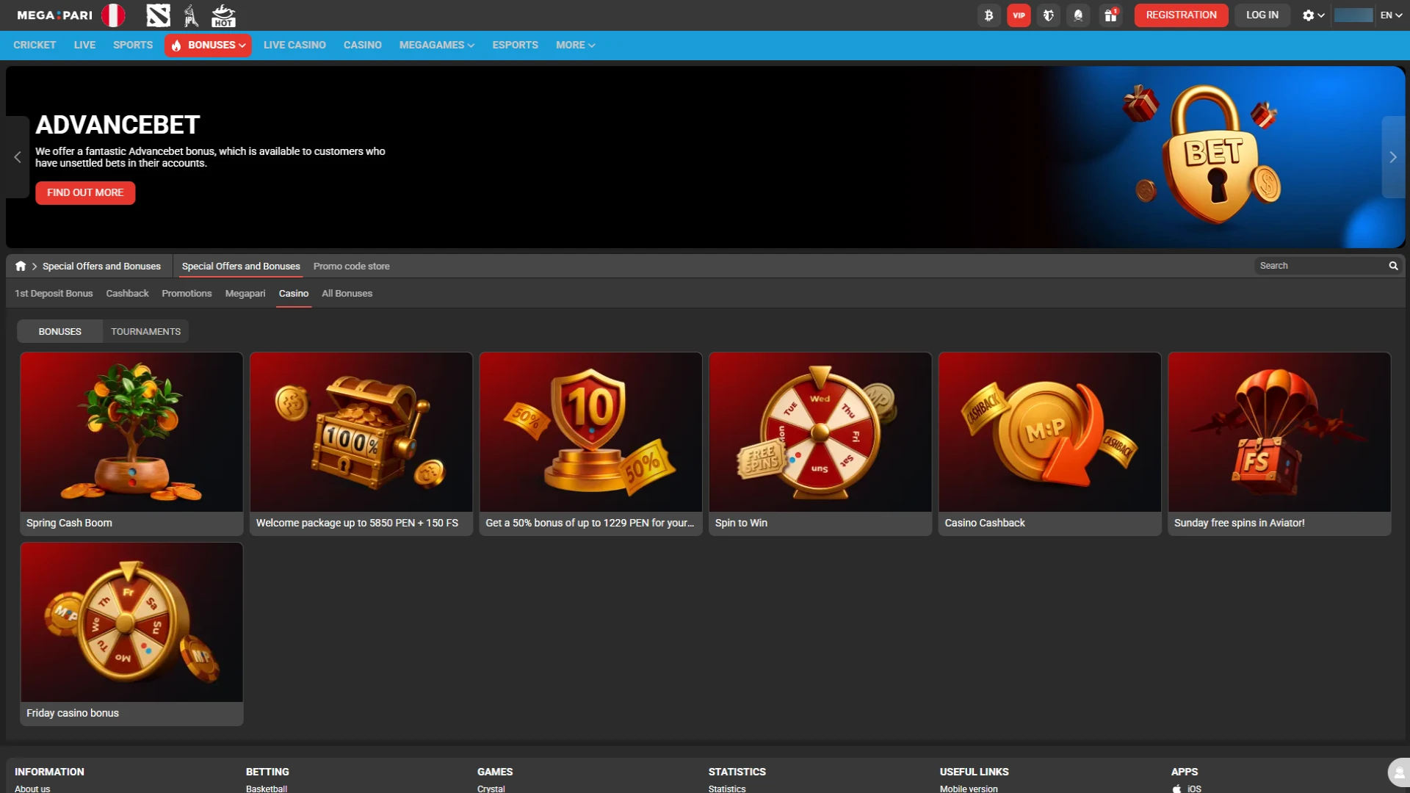Go to previous banner slide arrow
1410x793 pixels.
pos(18,157)
